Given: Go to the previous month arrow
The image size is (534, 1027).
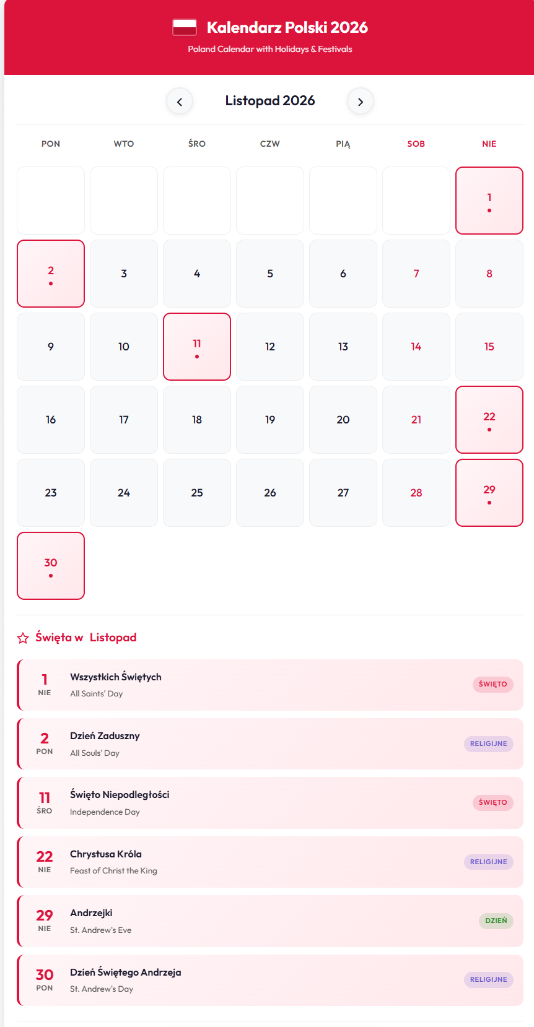Looking at the screenshot, I should coord(180,102).
